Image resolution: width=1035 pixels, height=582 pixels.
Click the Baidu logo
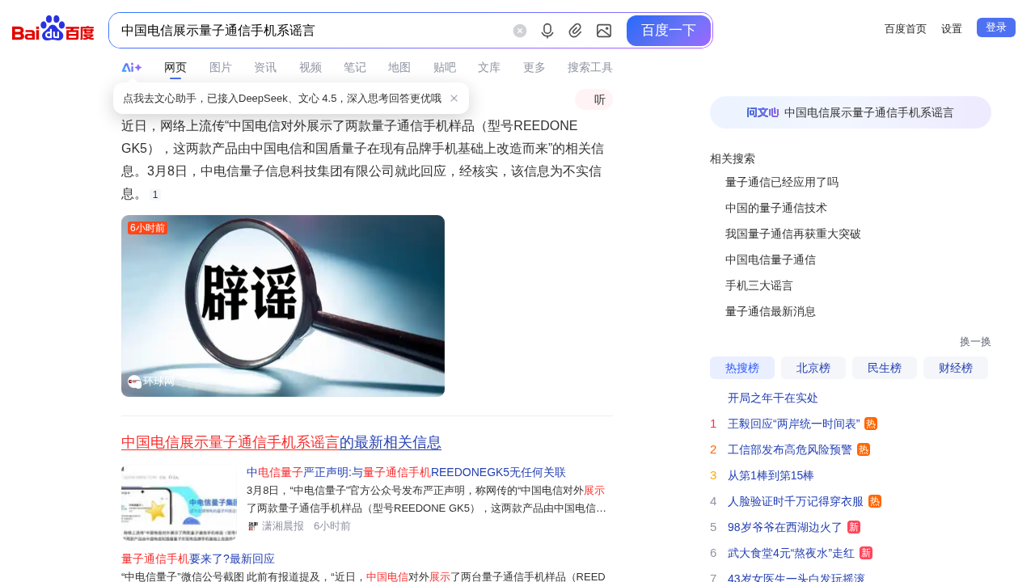point(53,30)
